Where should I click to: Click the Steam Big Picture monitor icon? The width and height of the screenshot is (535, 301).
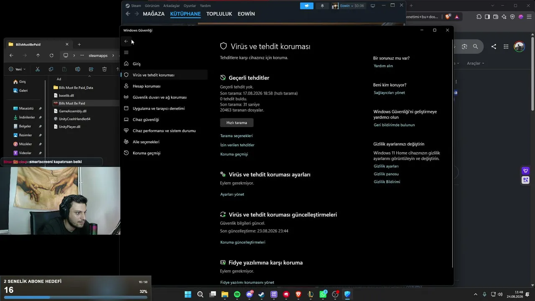(373, 6)
